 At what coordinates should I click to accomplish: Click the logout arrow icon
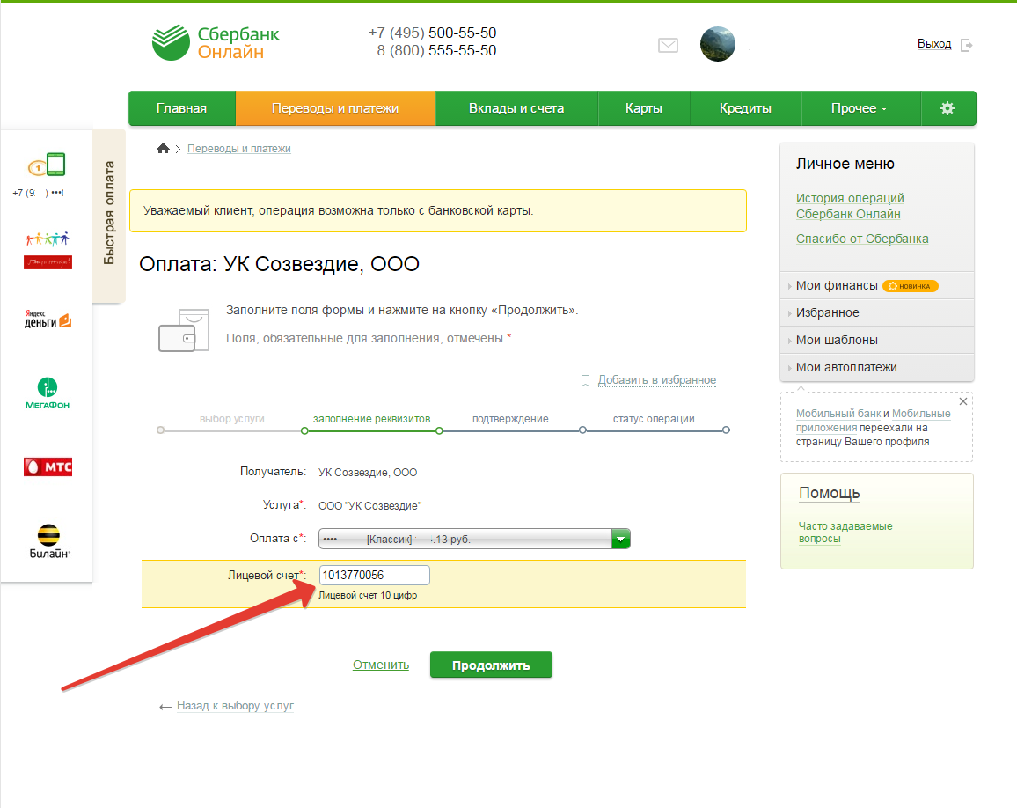click(x=966, y=45)
